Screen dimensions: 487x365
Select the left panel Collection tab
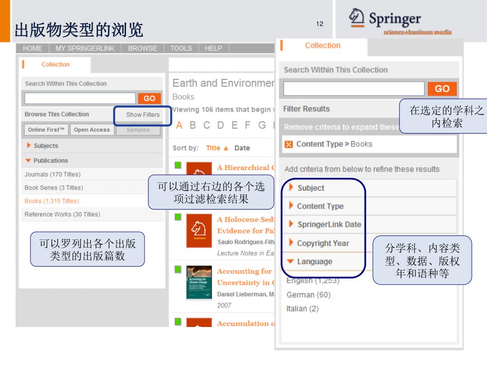click(55, 64)
